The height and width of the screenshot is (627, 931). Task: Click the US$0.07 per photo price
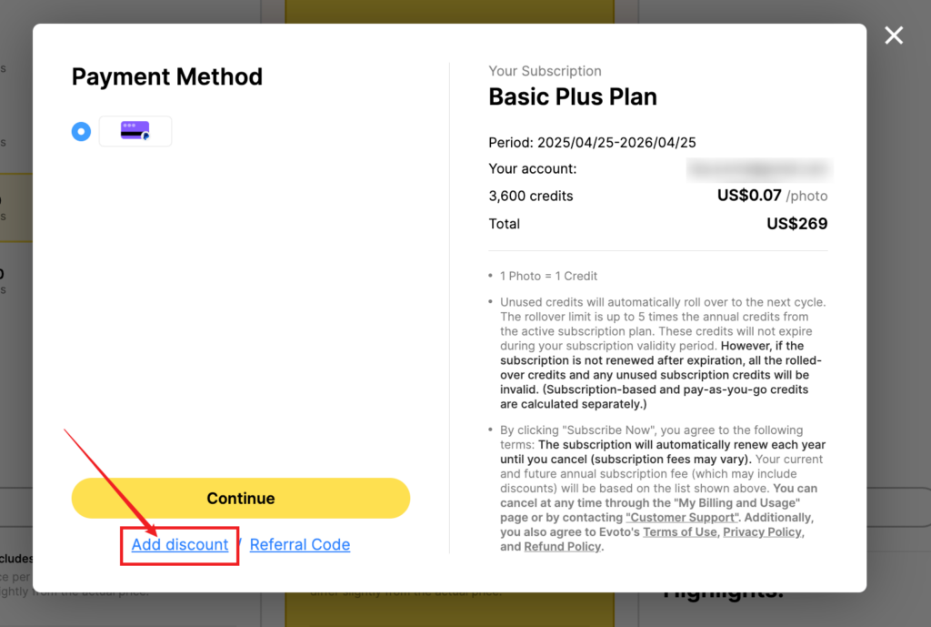(x=772, y=196)
